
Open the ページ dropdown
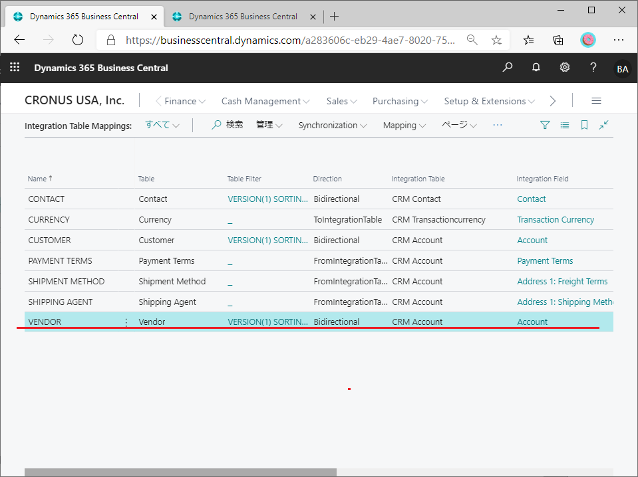[x=459, y=125]
